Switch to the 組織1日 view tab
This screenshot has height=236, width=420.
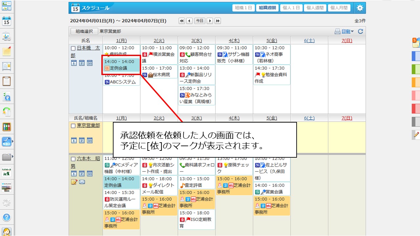coord(243,8)
